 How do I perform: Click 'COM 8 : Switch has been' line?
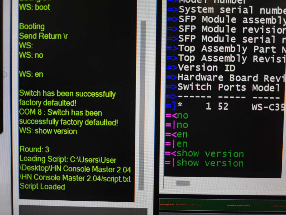click(60, 112)
